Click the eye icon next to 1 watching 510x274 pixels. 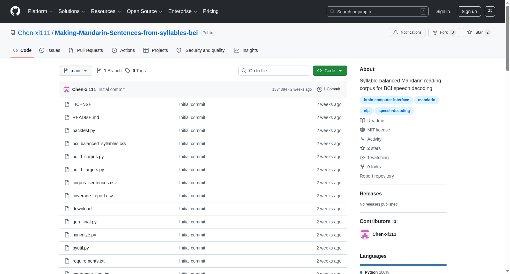(x=362, y=158)
